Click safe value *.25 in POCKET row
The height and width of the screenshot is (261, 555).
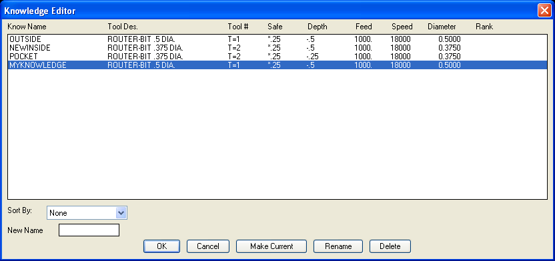(x=274, y=57)
